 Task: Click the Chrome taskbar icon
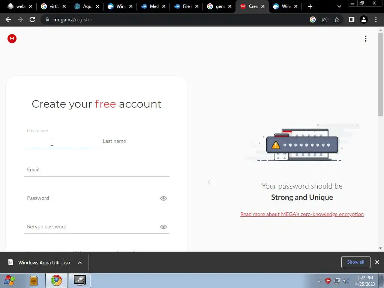point(56,280)
